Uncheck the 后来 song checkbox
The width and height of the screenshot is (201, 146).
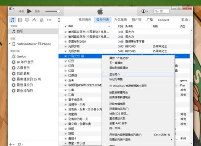coord(66,80)
